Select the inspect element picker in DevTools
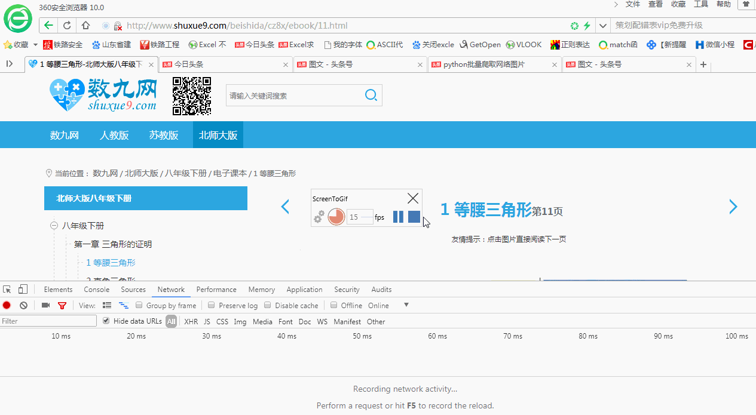The width and height of the screenshot is (756, 415). tap(7, 289)
